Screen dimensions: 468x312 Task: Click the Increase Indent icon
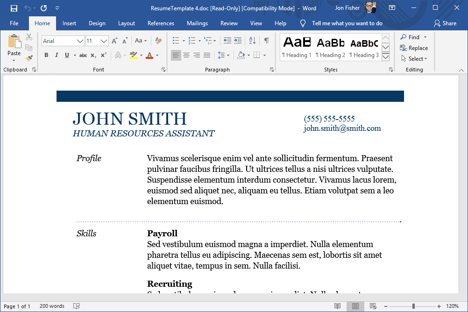[238, 41]
